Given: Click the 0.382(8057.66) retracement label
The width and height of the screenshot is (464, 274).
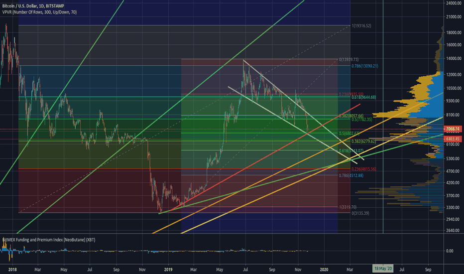Looking at the screenshot, I should click(x=351, y=116).
